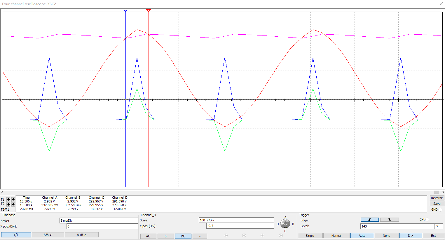The width and height of the screenshot is (445, 240).
Task: Switch Channel_D coupling to AC
Action: 148,236
